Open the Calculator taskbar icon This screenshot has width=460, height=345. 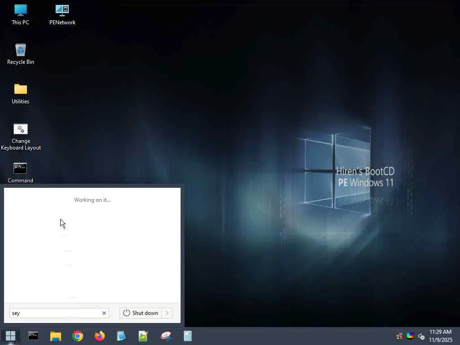[188, 336]
